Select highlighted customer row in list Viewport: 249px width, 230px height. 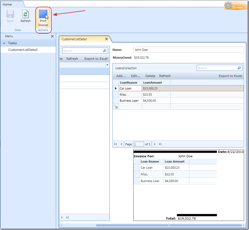tap(84, 71)
